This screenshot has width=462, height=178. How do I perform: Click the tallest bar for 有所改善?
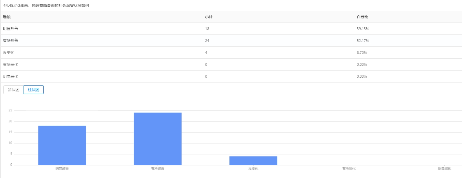[158, 139]
